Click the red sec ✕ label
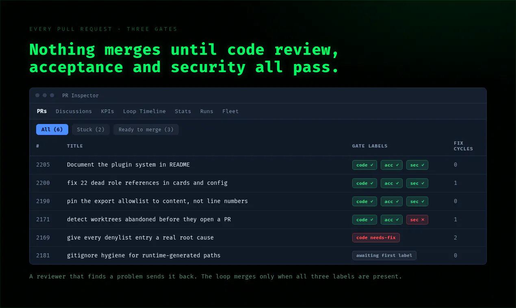Image resolution: width=516 pixels, height=308 pixels. 417,220
